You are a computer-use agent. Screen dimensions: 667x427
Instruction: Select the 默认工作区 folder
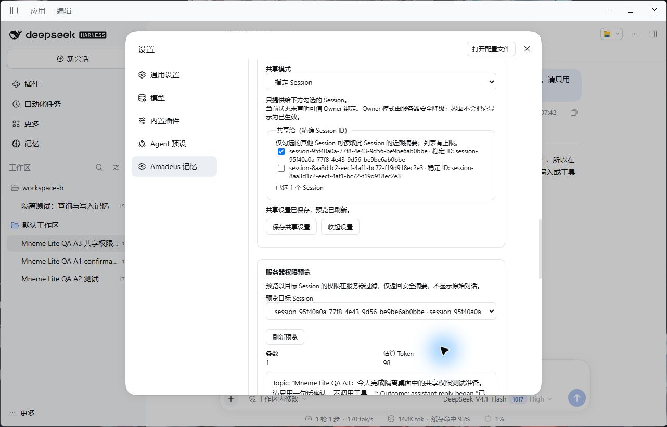tap(41, 225)
